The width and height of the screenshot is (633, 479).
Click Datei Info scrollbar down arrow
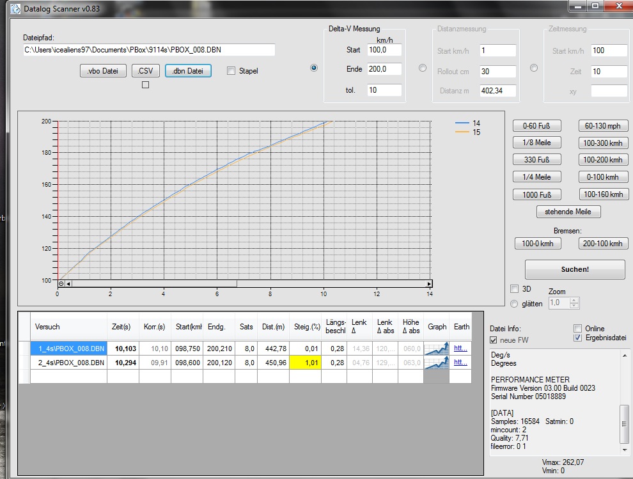pos(624,450)
